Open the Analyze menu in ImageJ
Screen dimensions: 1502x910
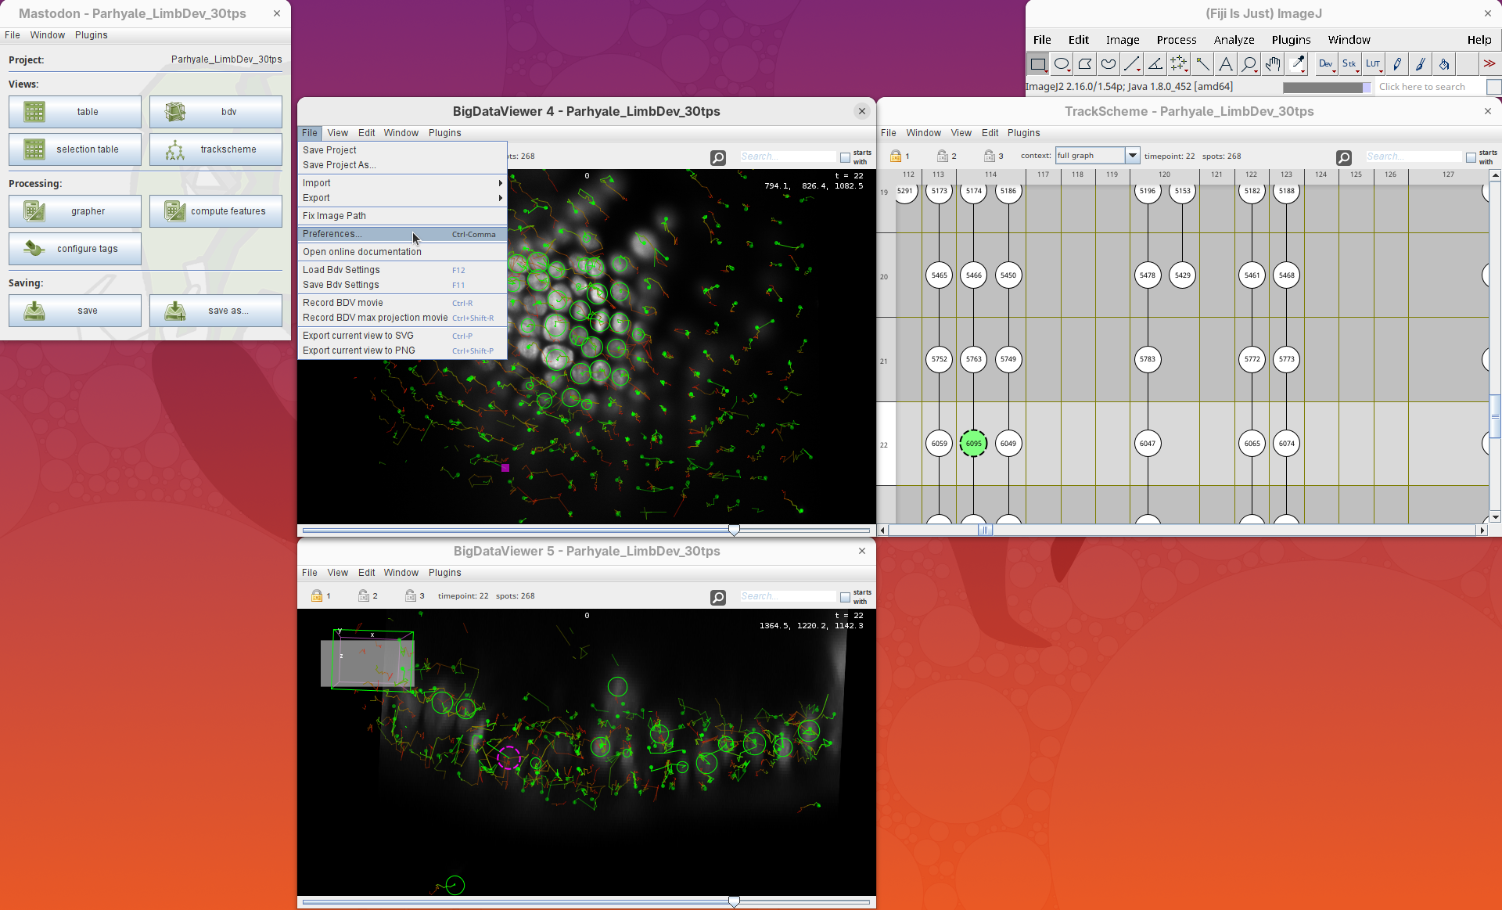[x=1234, y=40]
